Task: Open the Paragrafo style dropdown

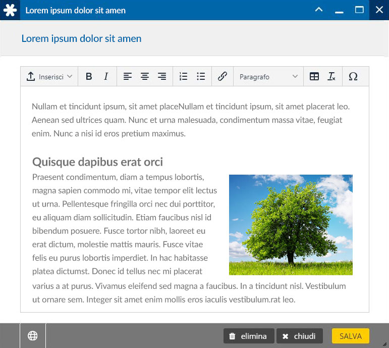Action: 268,76
